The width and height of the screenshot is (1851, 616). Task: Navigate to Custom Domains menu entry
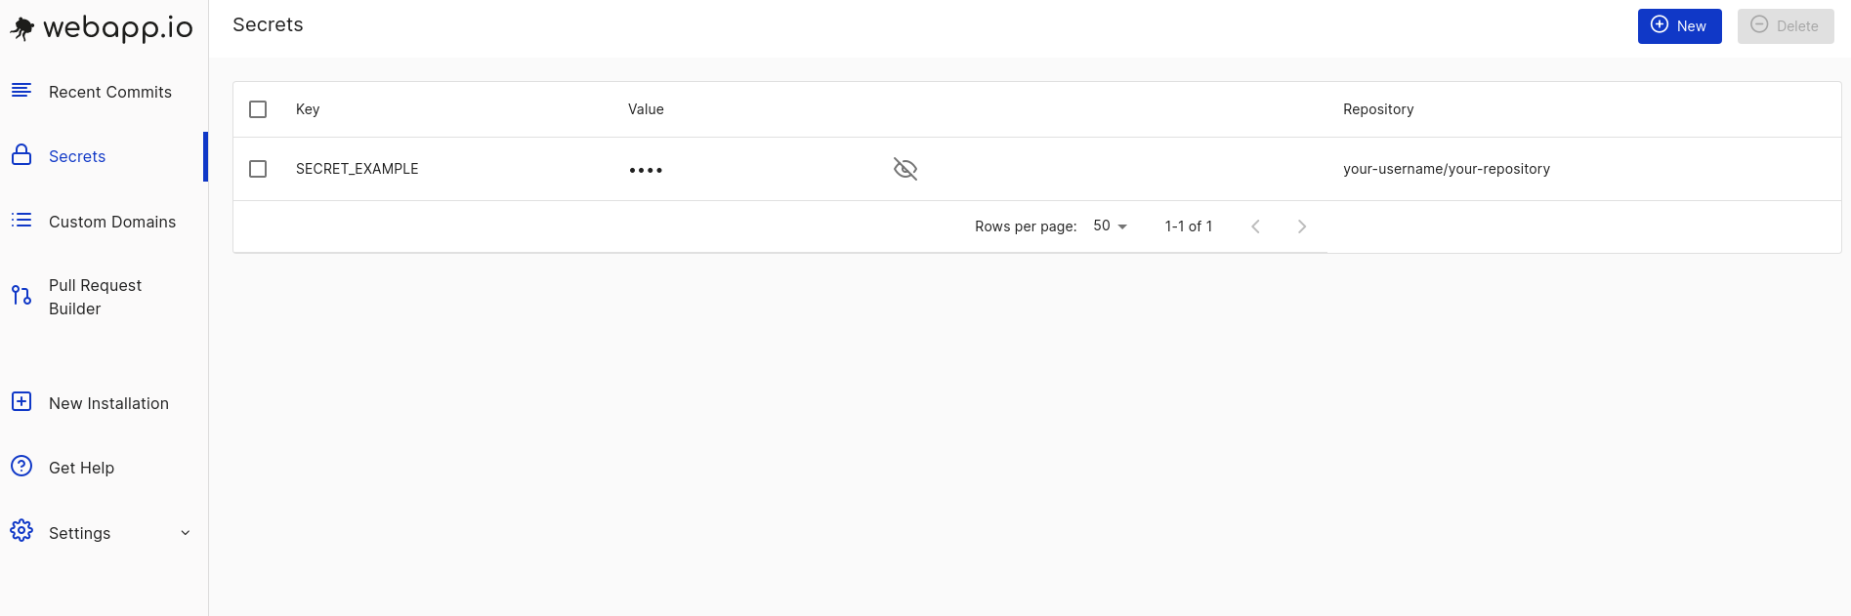pyautogui.click(x=111, y=221)
